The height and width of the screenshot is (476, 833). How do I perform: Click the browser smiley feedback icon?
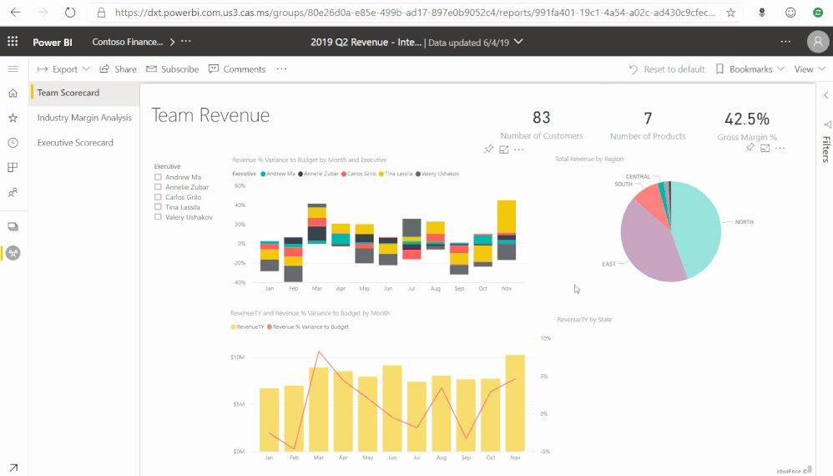[790, 13]
